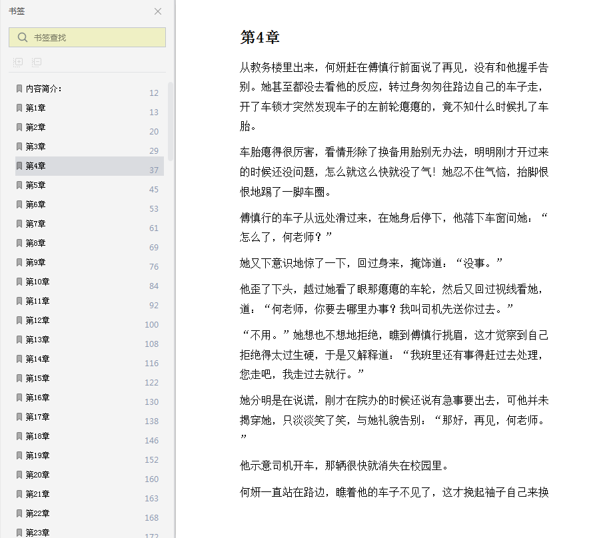This screenshot has height=538, width=591.
Task: Select the 第11章 bookmark
Action: coord(89,302)
